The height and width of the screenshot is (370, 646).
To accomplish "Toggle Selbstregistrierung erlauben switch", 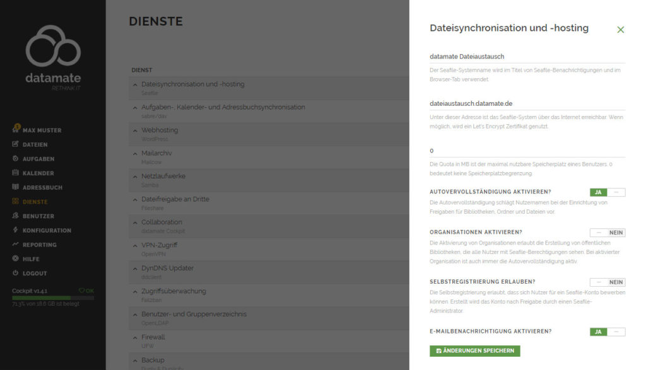I will (608, 282).
